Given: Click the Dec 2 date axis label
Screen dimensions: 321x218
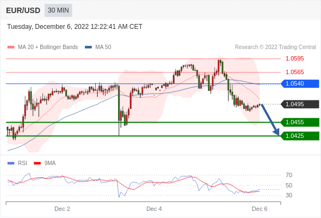Looking at the screenshot, I should [62, 209].
